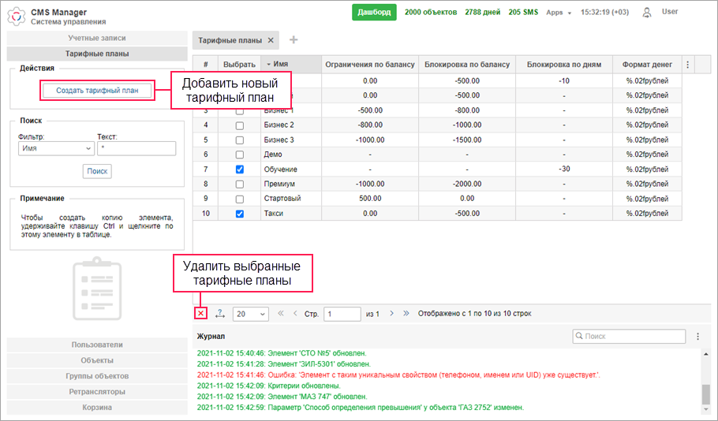This screenshot has width=718, height=421.
Task: Uncheck the Такси row checkbox
Action: pos(240,214)
